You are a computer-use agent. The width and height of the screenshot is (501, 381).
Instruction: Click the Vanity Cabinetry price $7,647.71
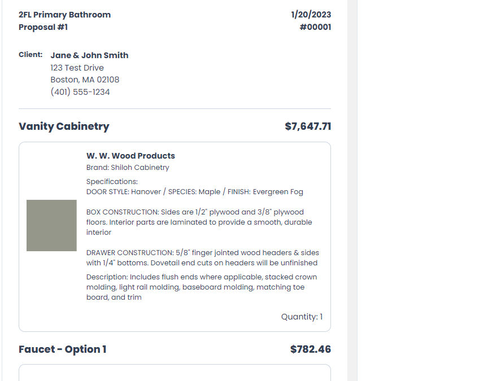(x=308, y=126)
